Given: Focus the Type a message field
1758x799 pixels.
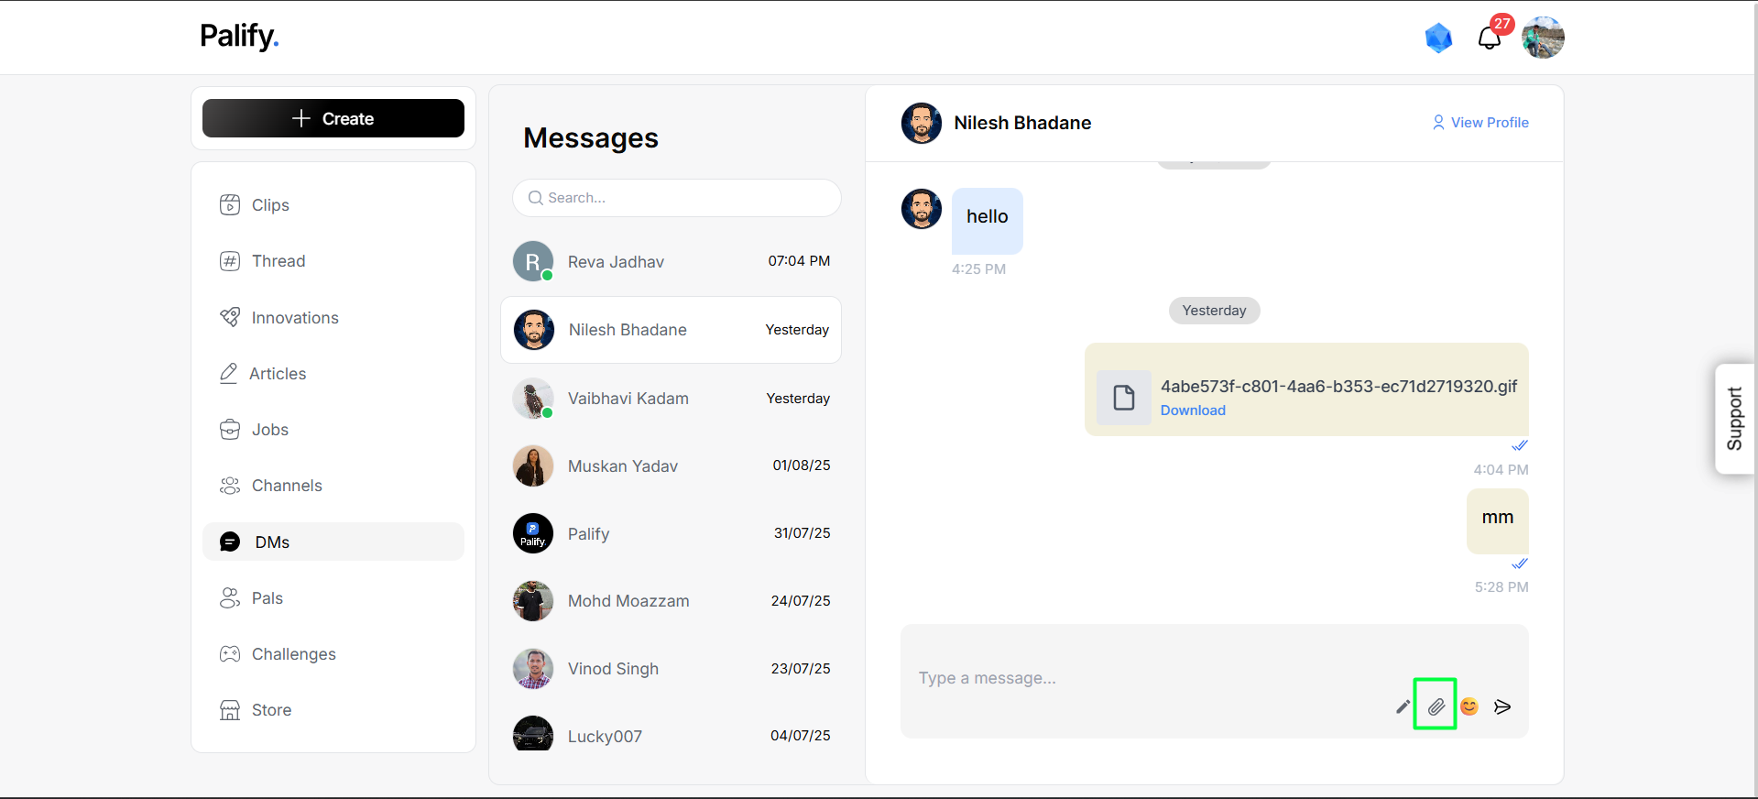Looking at the screenshot, I should (1215, 681).
